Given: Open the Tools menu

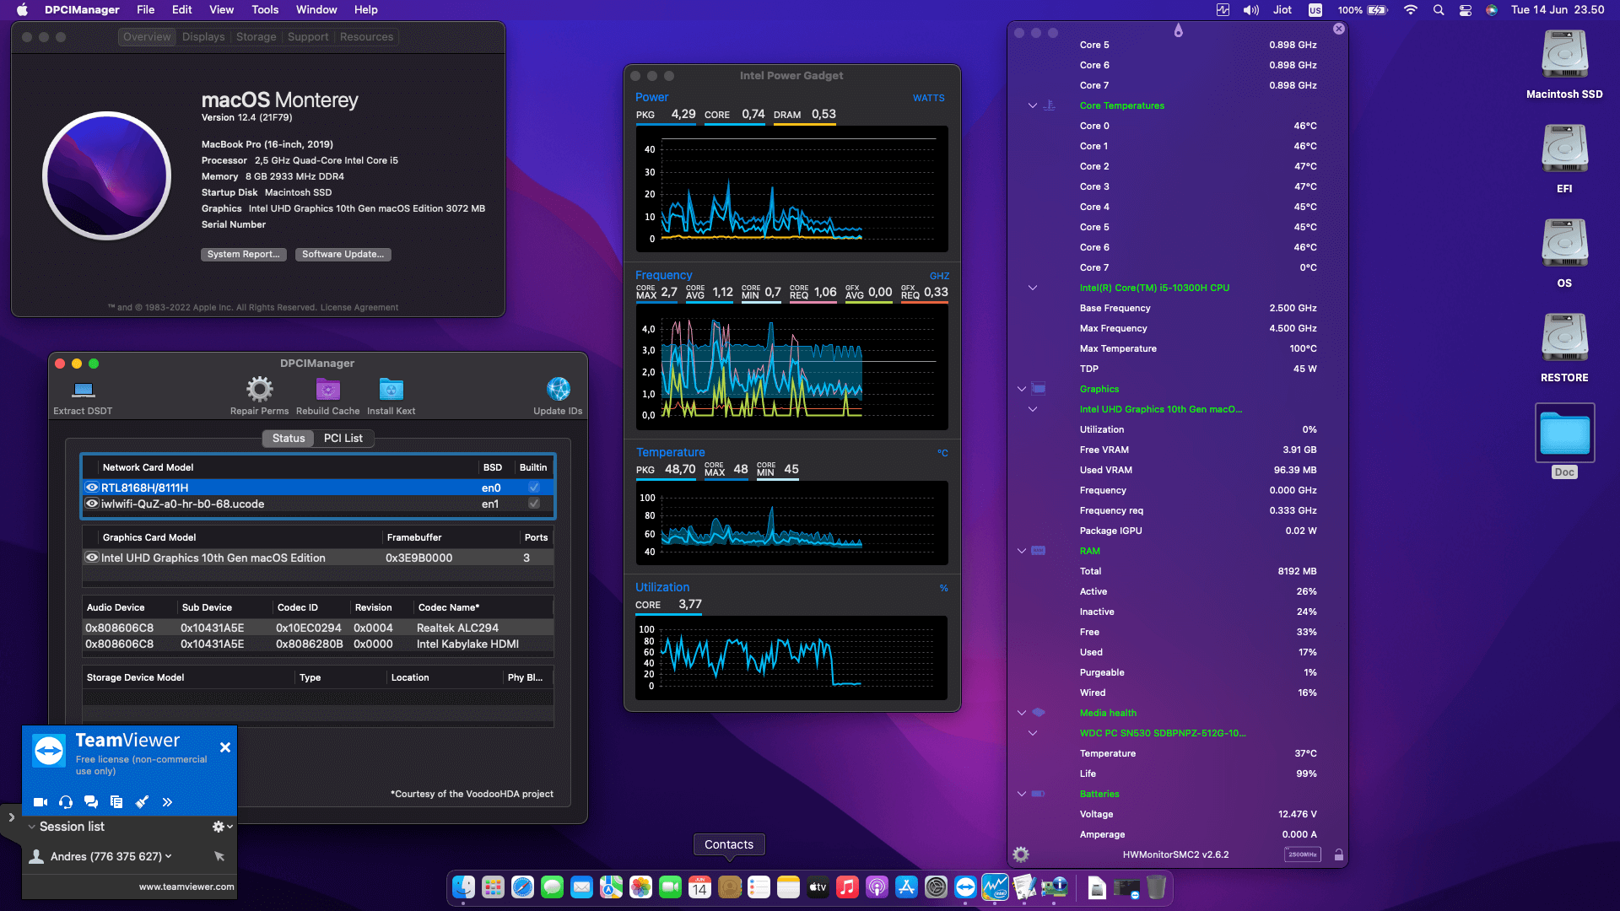Looking at the screenshot, I should coord(265,10).
